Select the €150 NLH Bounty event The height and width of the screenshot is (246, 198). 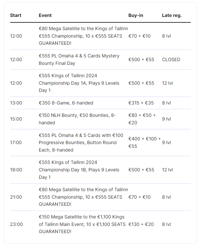(x=77, y=119)
